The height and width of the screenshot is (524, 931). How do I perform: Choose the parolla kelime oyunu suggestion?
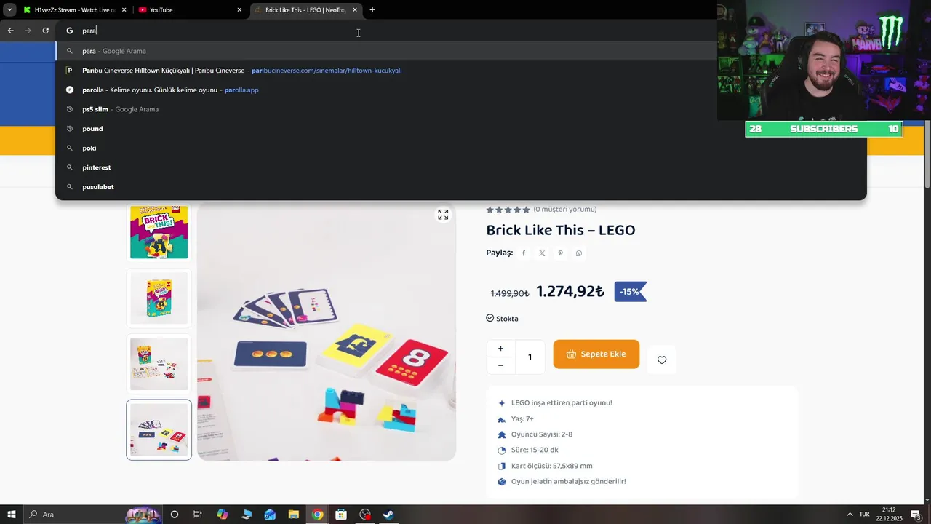click(461, 90)
